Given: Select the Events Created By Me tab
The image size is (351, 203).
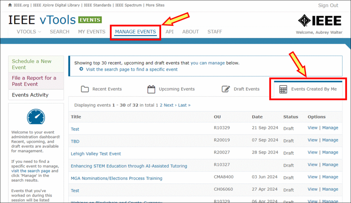Looking at the screenshot, I should 308,89.
